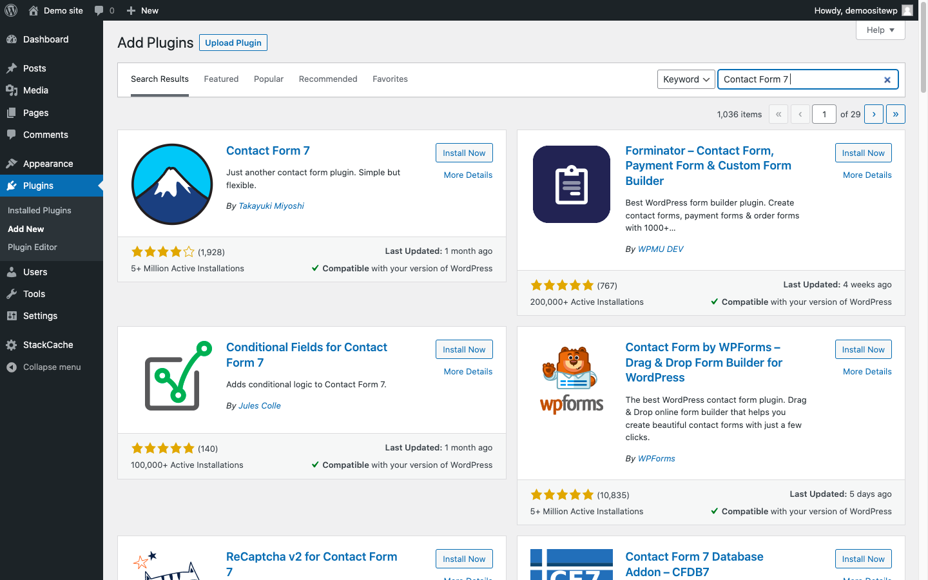Screen dimensions: 928x580
Task: Install Forminator plugin
Action: tap(864, 153)
